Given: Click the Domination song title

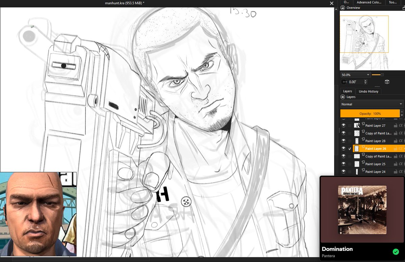Looking at the screenshot, I should pyautogui.click(x=337, y=249).
